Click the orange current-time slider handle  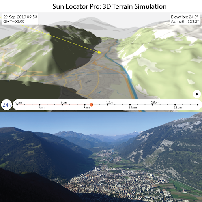92,105
